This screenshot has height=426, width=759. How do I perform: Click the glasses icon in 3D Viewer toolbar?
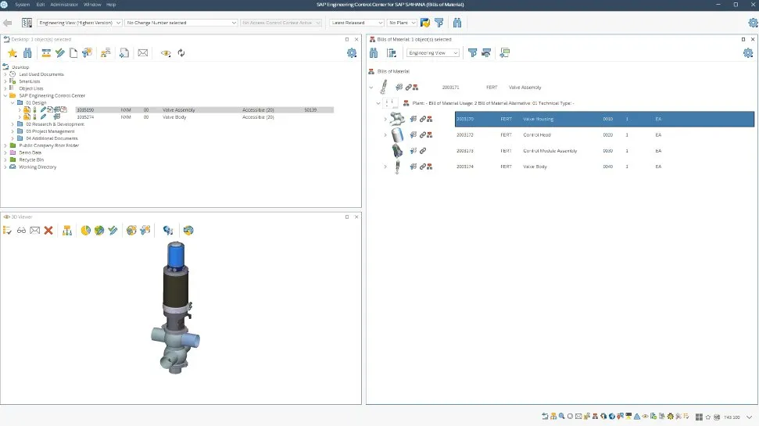coord(21,231)
